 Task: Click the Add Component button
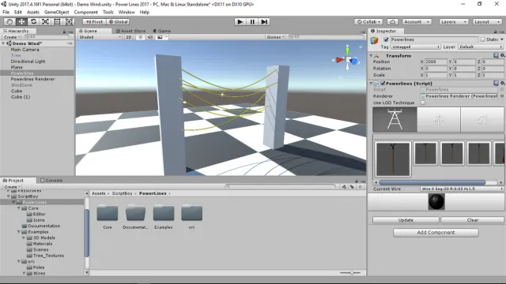pos(436,233)
